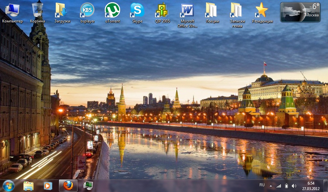Screen dimensions: 328x192
Task: Click the Microsoft Office Word shortcut
Action: pyautogui.click(x=187, y=11)
